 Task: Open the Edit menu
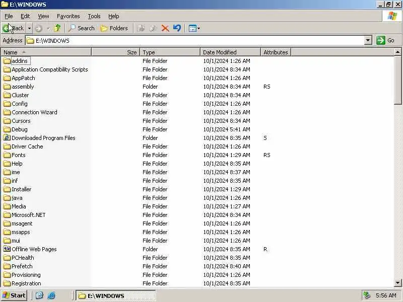pyautogui.click(x=25, y=16)
